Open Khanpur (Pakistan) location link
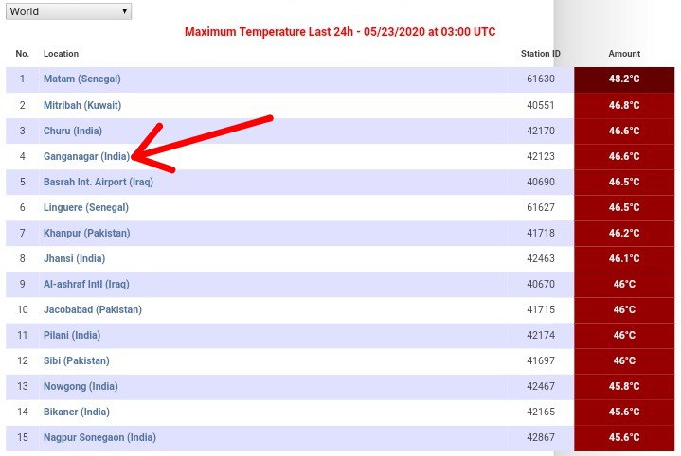The image size is (681, 456). (x=86, y=234)
